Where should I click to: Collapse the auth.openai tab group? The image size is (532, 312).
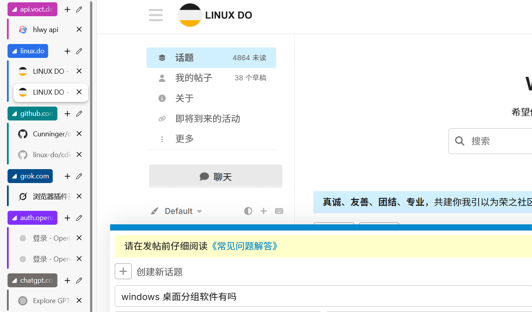32,218
